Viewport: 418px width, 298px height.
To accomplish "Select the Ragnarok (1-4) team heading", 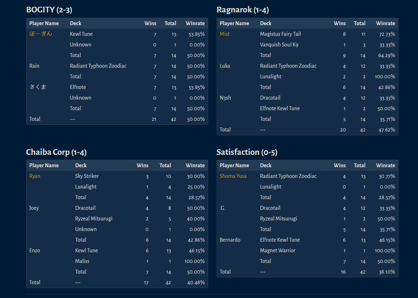I will pos(243,10).
